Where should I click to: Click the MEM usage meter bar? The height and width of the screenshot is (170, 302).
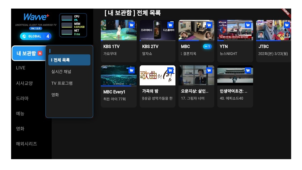click(x=67, y=25)
